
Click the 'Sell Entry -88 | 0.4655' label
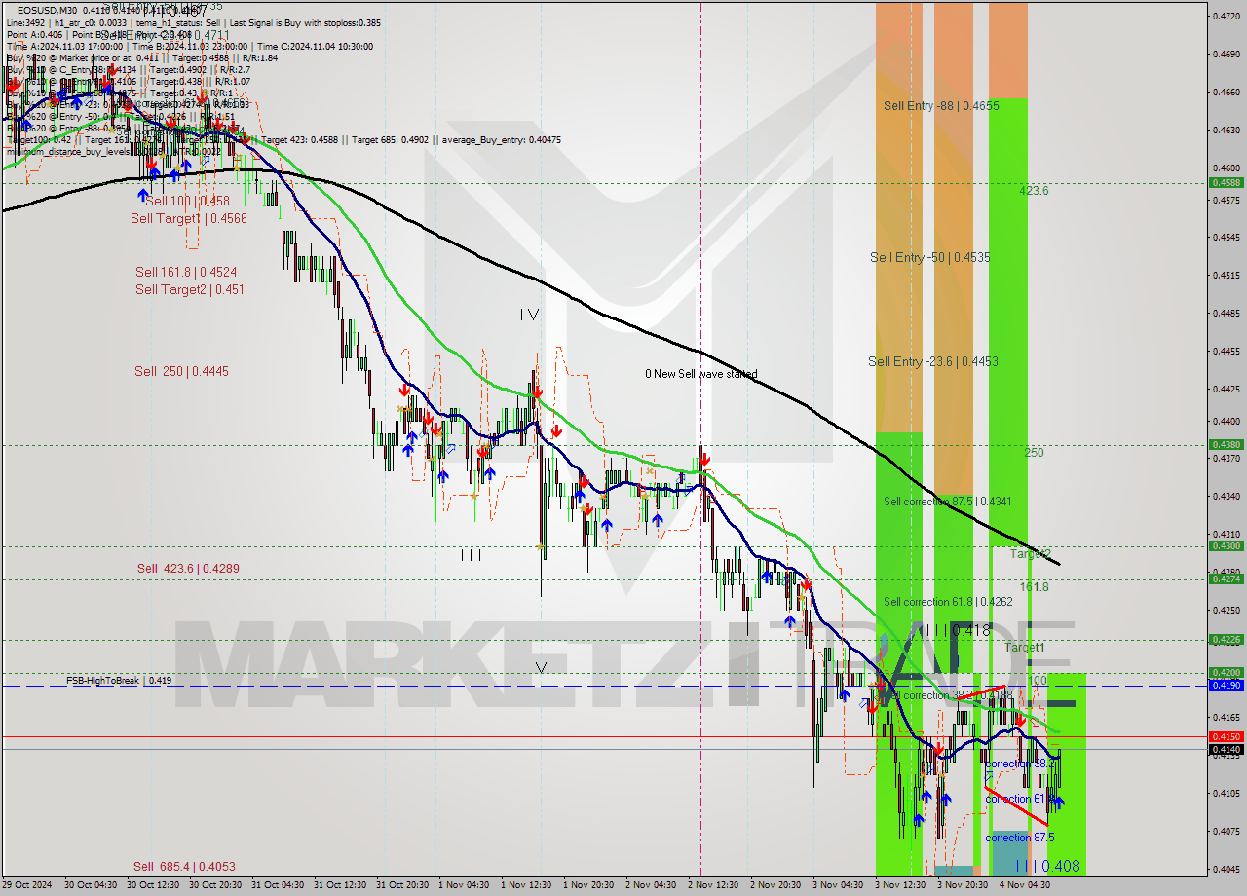pyautogui.click(x=941, y=105)
